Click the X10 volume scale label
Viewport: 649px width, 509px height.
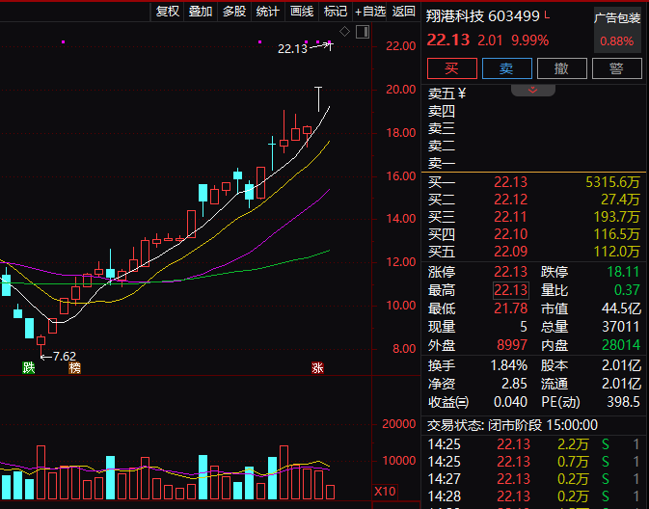coord(385,492)
